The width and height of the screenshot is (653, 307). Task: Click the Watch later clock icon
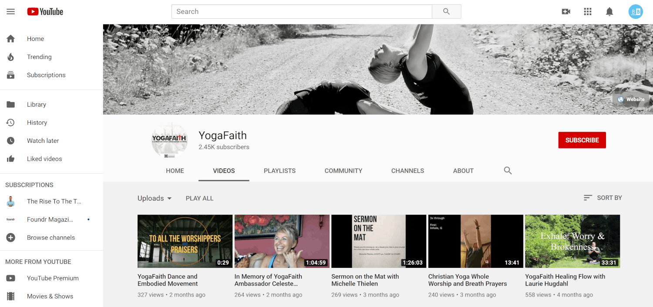point(11,141)
